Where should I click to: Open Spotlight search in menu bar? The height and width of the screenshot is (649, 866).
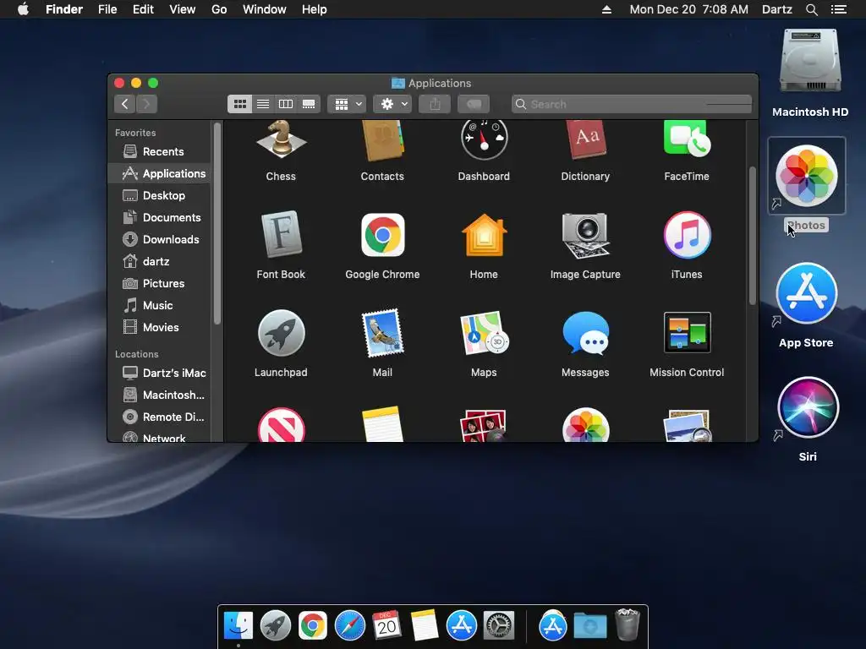tap(811, 9)
